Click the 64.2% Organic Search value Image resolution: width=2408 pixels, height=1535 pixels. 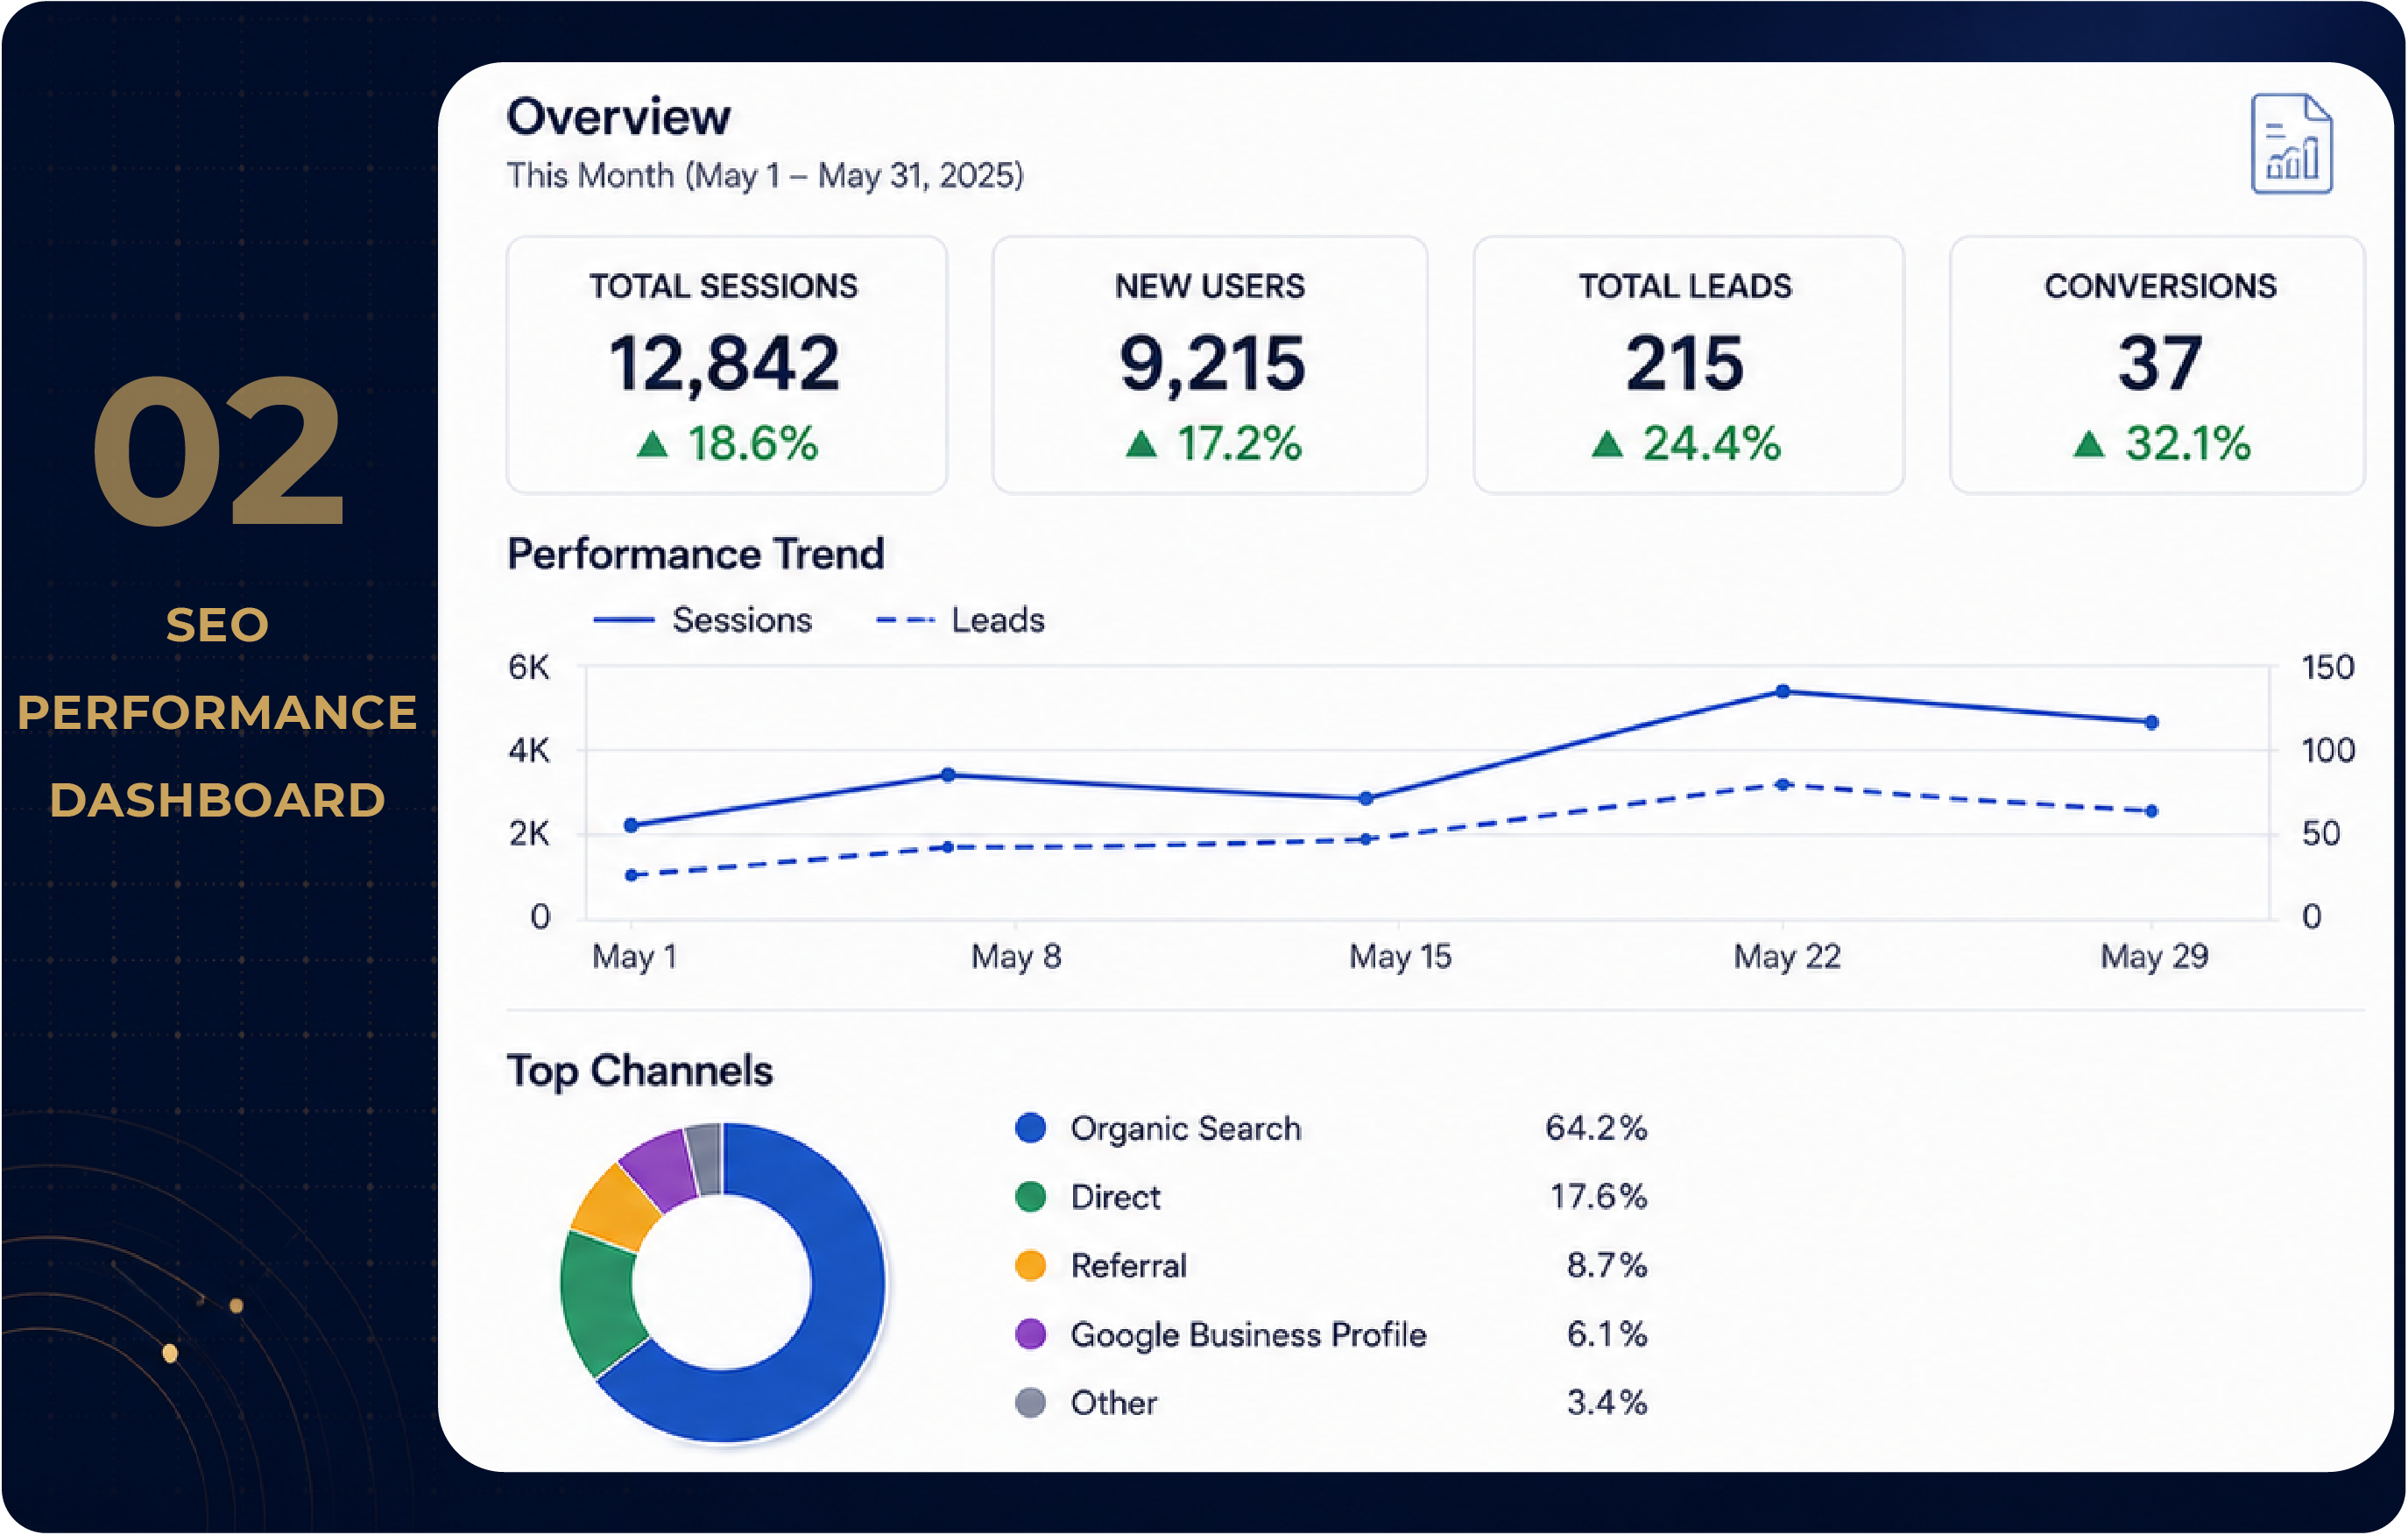pyautogui.click(x=1596, y=1128)
